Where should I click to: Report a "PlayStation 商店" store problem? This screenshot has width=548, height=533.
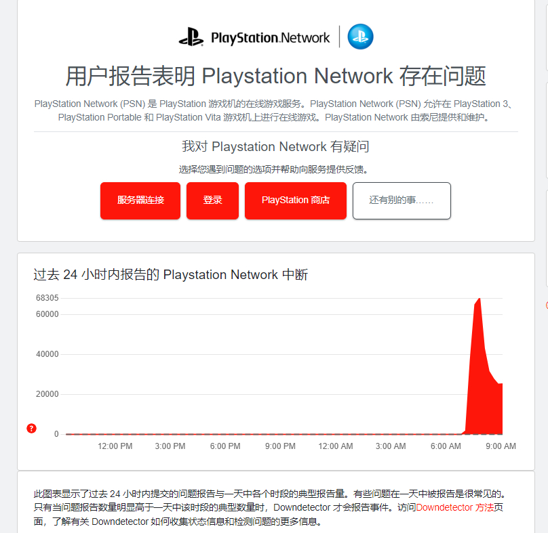(x=295, y=200)
